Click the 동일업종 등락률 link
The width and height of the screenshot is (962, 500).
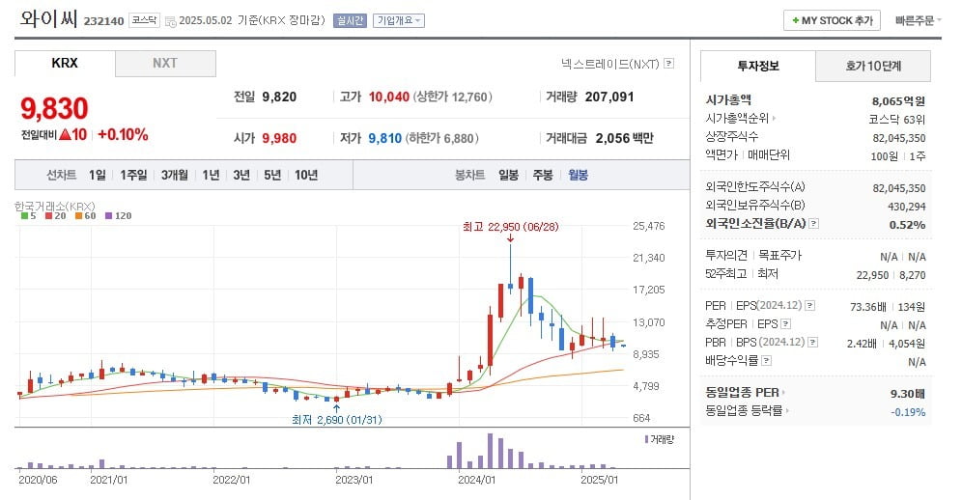pyautogui.click(x=747, y=410)
